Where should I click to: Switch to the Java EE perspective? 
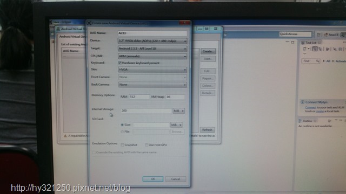click(x=331, y=34)
